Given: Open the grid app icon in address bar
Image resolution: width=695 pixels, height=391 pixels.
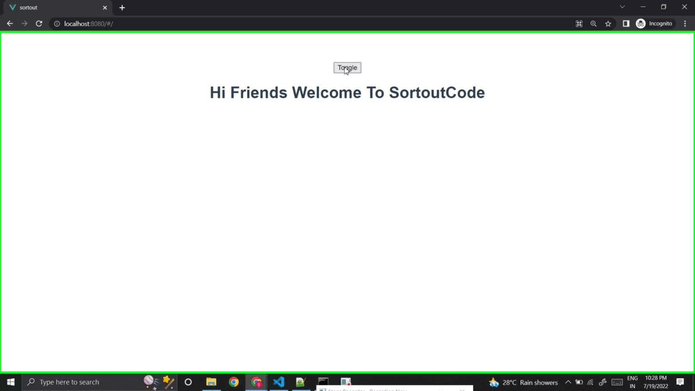Looking at the screenshot, I should [x=579, y=24].
